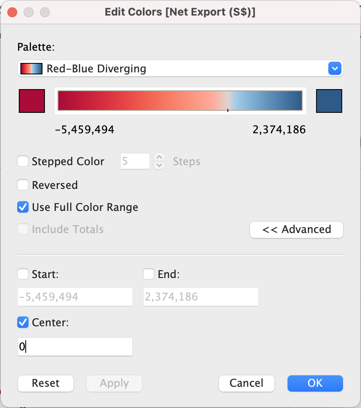Click the palette preview icon in dropdown

31,69
